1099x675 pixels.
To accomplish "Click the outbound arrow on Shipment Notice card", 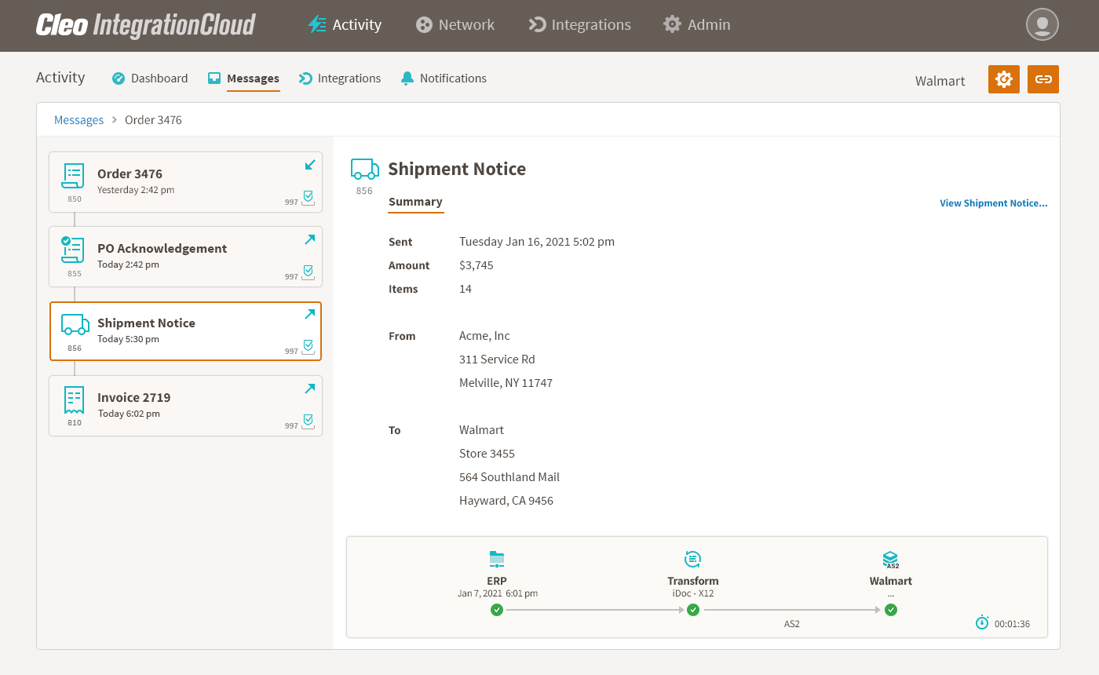I will 310,314.
